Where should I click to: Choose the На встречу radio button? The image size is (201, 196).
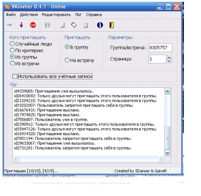(x=67, y=60)
